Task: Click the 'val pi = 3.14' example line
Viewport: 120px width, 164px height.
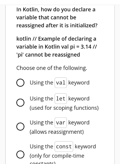Action: 76,47
